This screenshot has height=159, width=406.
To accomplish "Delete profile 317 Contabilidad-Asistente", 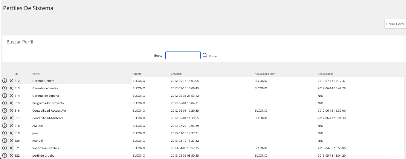I will (11, 118).
